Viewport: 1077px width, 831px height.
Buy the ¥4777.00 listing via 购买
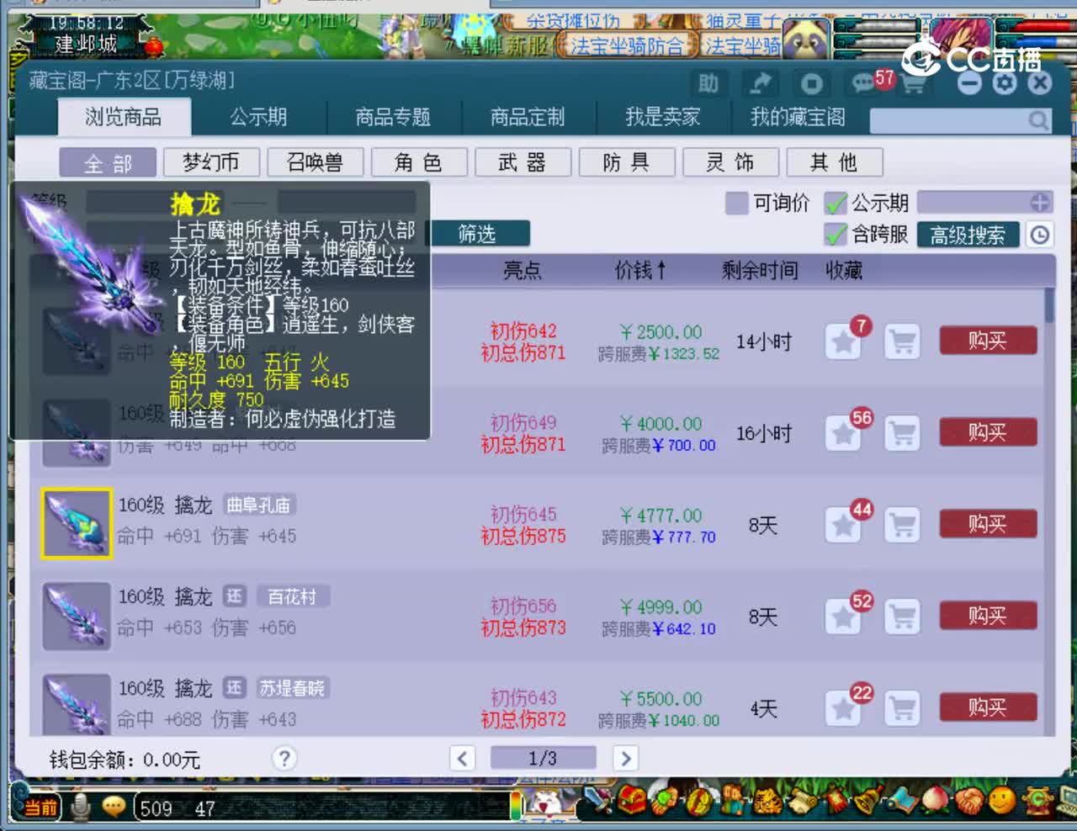[988, 524]
